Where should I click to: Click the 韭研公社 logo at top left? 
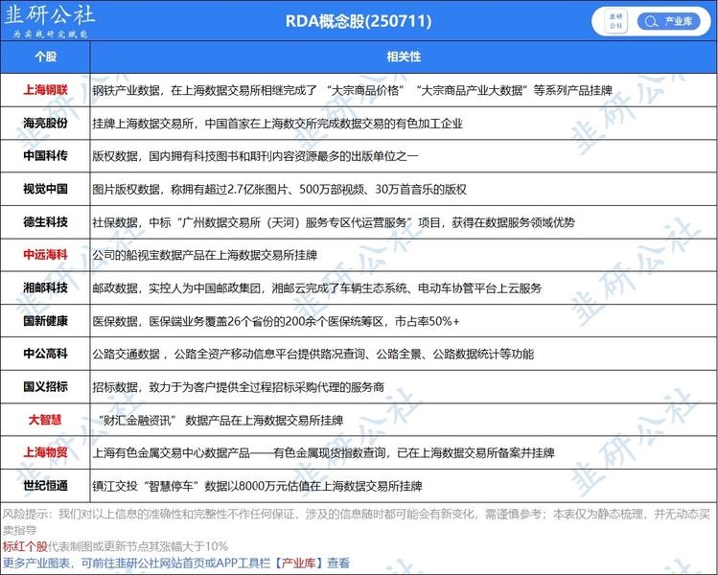[x=50, y=20]
